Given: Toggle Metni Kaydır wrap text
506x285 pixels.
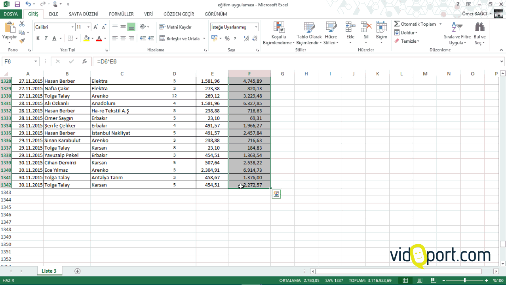Looking at the screenshot, I should [x=175, y=27].
